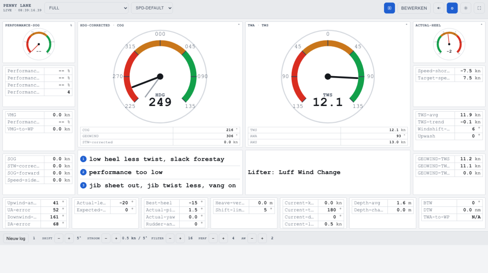Toggle the brightness sun icon
This screenshot has height=273, width=488.
pyautogui.click(x=466, y=8)
